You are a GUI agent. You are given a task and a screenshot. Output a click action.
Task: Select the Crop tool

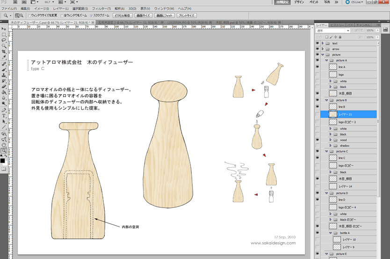coord(4,52)
